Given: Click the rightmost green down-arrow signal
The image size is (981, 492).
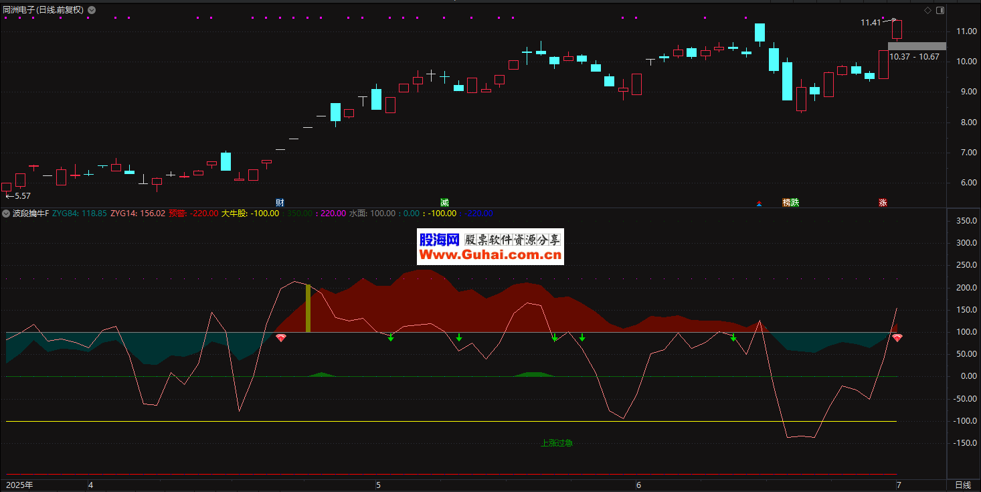Looking at the screenshot, I should click(733, 337).
